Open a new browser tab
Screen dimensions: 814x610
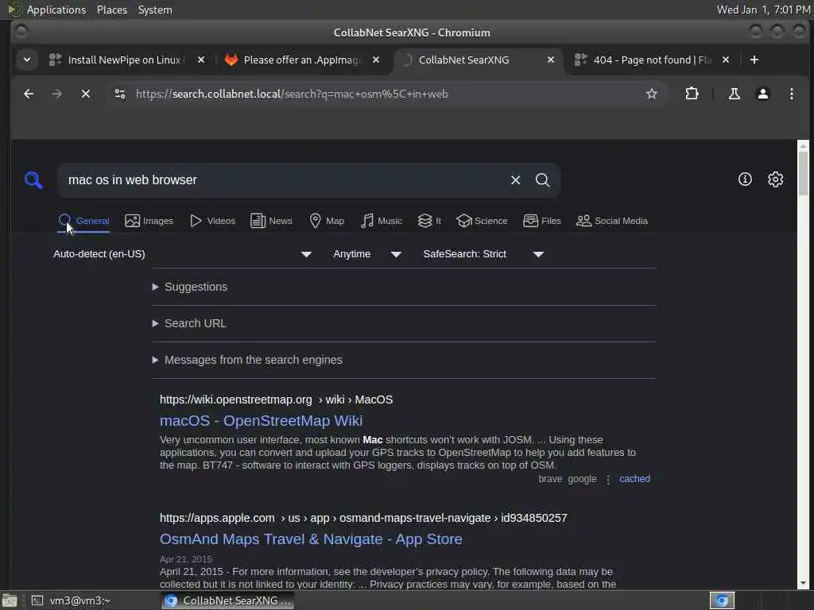point(754,60)
